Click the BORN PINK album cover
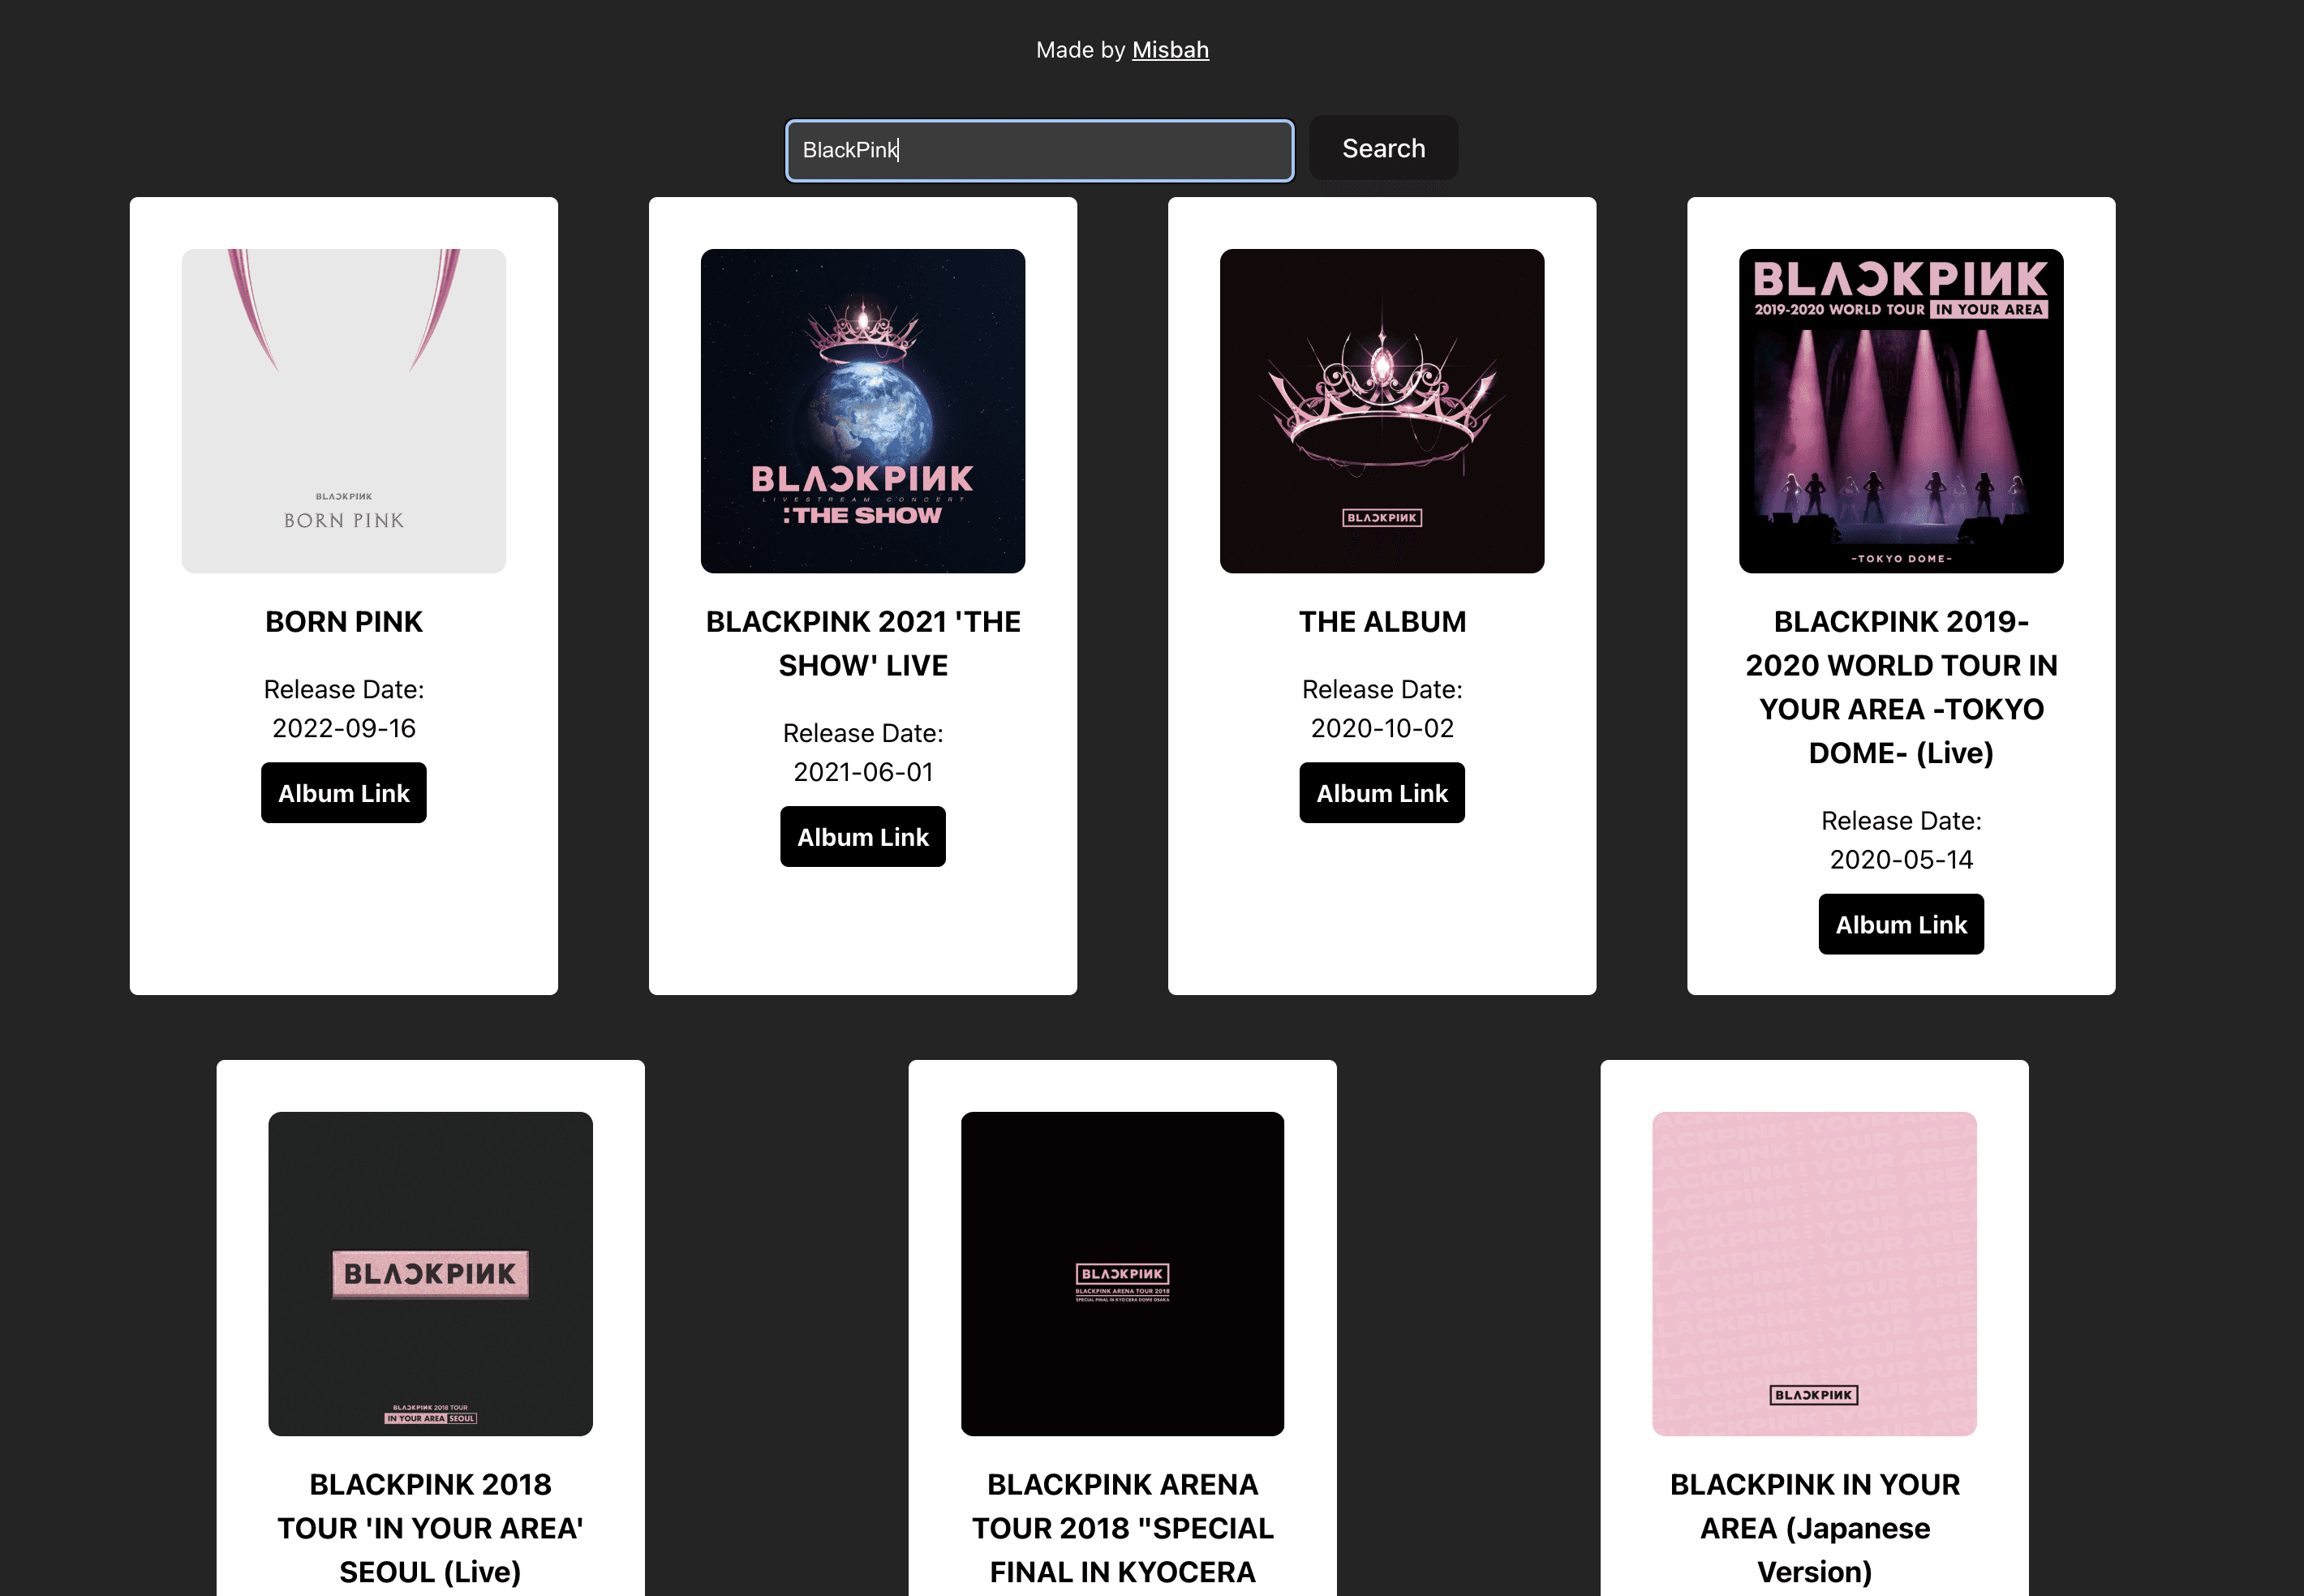This screenshot has height=1596, width=2304. pos(343,411)
